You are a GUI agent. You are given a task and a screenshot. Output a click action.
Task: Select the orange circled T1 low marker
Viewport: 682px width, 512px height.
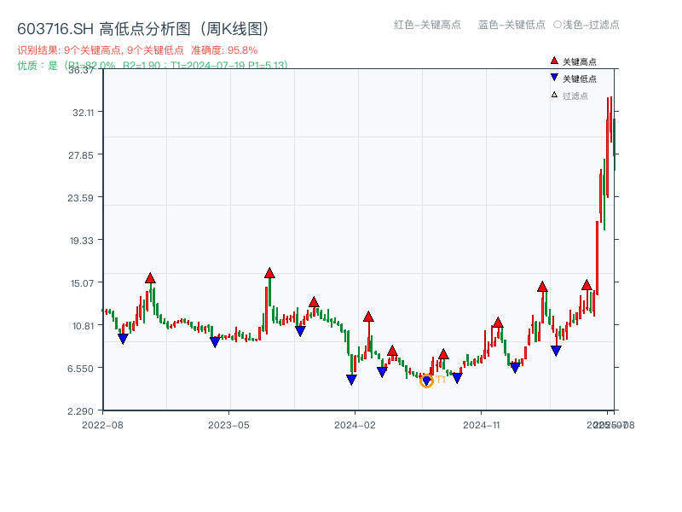[x=426, y=381]
